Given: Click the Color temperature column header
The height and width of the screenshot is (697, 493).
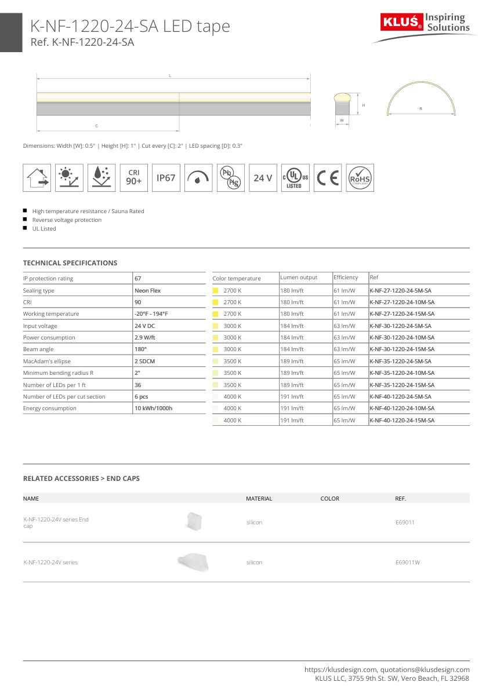Looking at the screenshot, I should pos(237,279).
